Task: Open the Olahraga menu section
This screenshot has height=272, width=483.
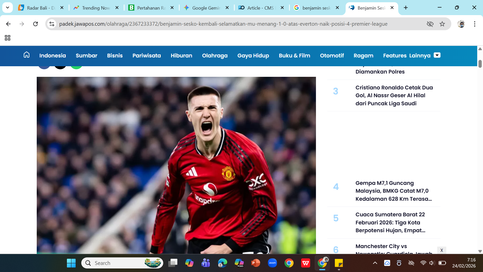Action: pyautogui.click(x=215, y=56)
